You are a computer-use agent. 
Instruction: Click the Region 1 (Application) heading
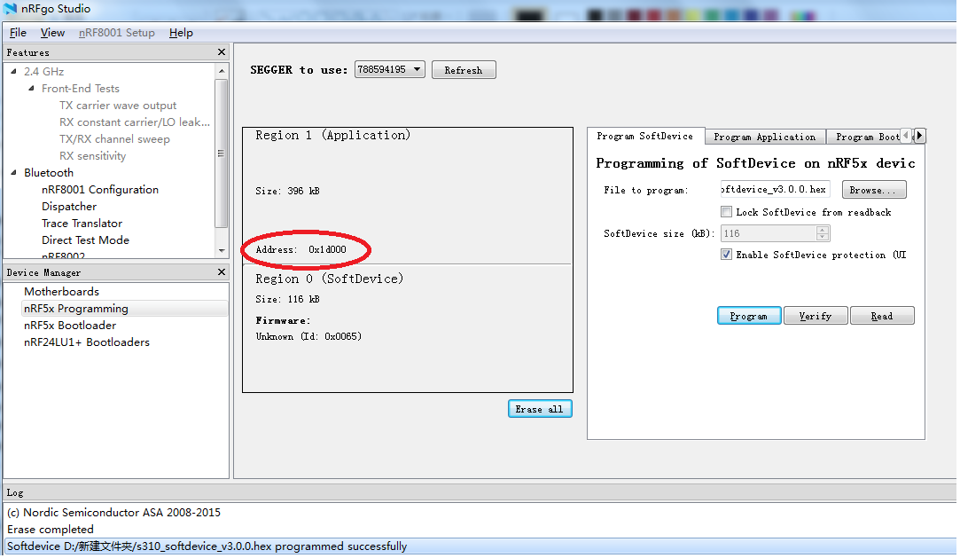coord(333,136)
